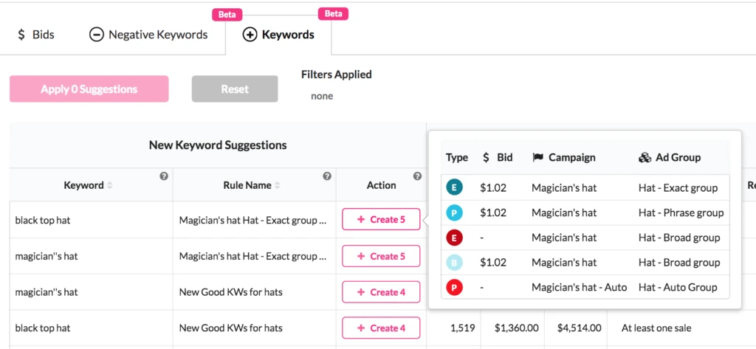The image size is (756, 349).
Task: Switch to Negative Keywords tab
Action: pyautogui.click(x=148, y=35)
